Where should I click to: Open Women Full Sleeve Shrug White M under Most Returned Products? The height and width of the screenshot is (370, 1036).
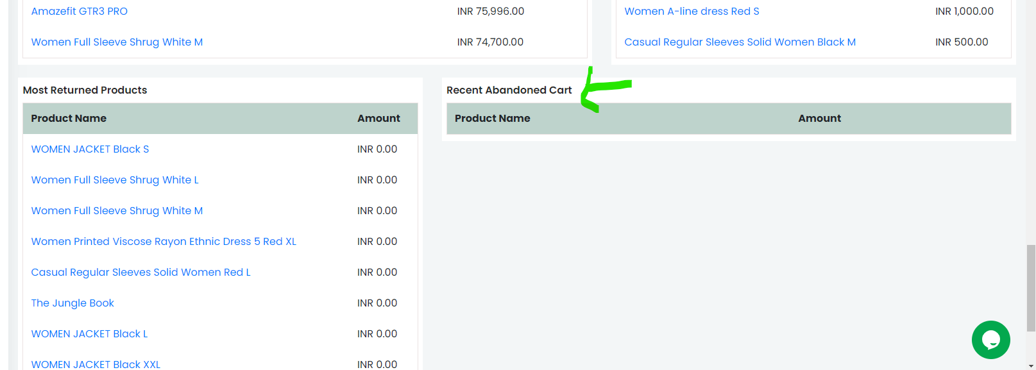[x=117, y=211]
